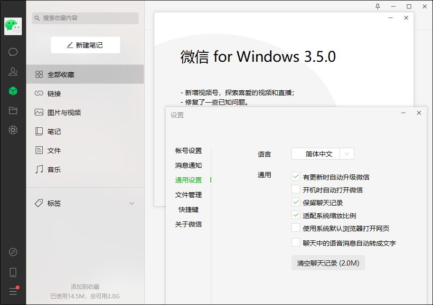Viewport: 433px width, 305px height.
Task: Click the 新建笔记 button
Action: coord(85,45)
